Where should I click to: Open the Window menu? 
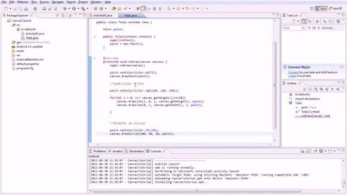[x=96, y=2]
